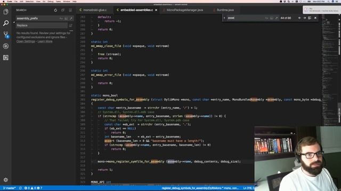Open the Debug menu in the menu bar
341x191 pixels.
point(50,1)
